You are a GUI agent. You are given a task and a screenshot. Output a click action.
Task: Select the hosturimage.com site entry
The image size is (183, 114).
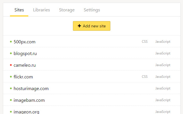(31, 88)
